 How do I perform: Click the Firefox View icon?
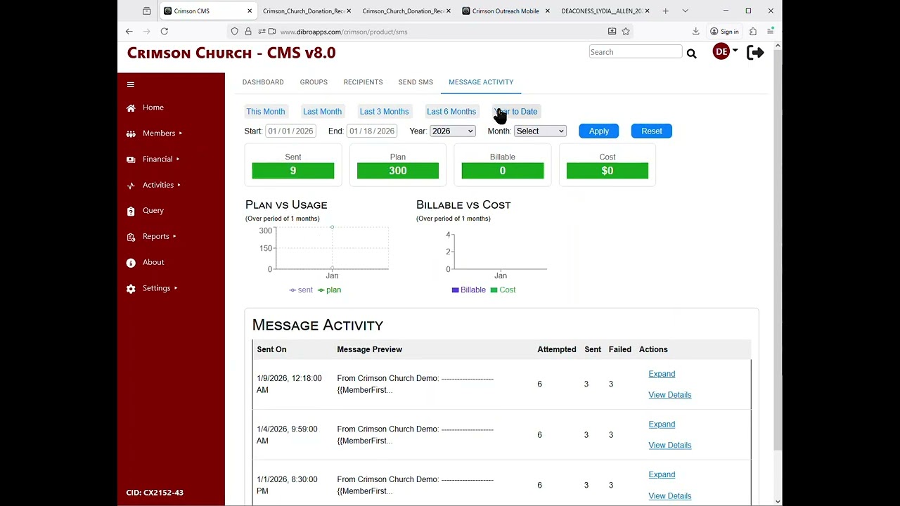pyautogui.click(x=146, y=11)
